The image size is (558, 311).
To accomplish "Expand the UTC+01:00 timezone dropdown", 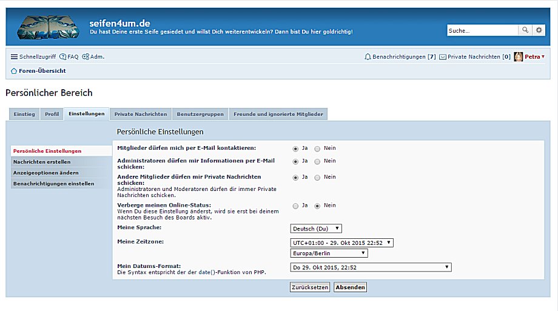I will [342, 242].
